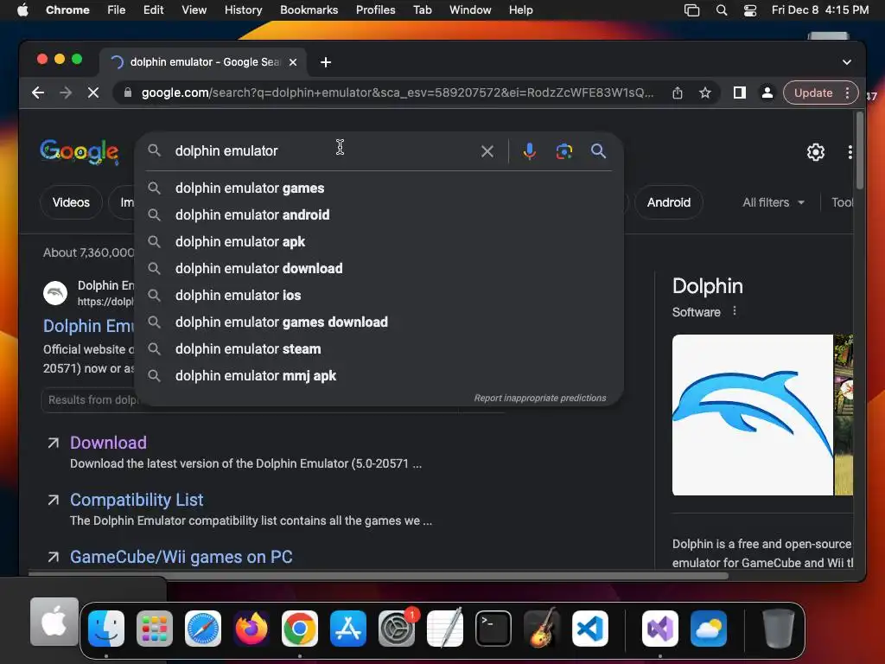885x664 pixels.
Task: Click the Dolphin logo thumbnail image
Action: pyautogui.click(x=753, y=415)
